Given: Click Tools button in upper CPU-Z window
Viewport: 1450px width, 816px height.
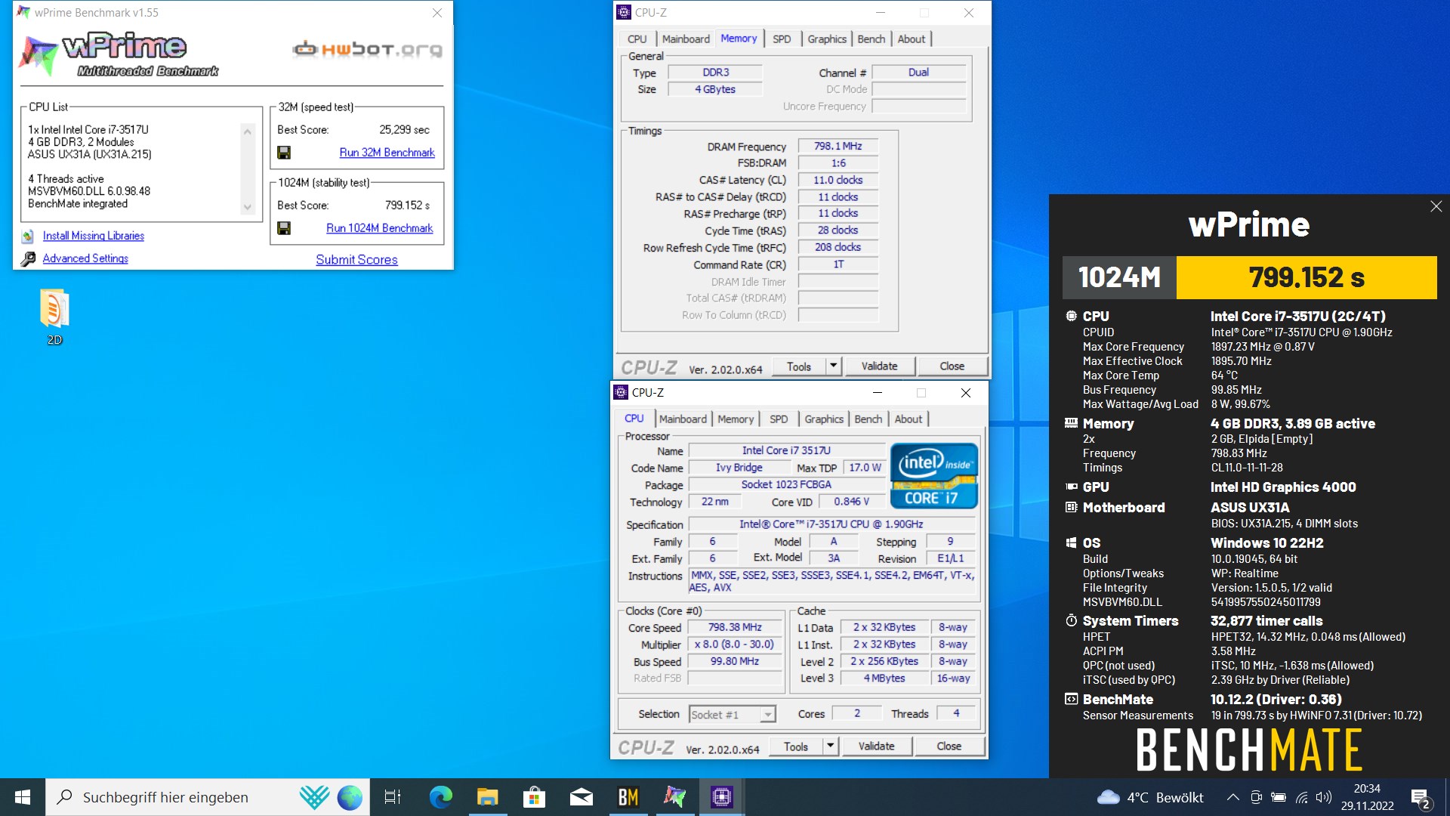Looking at the screenshot, I should pyautogui.click(x=799, y=366).
